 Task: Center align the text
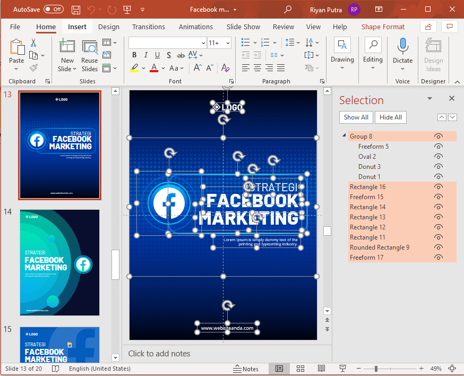point(257,68)
